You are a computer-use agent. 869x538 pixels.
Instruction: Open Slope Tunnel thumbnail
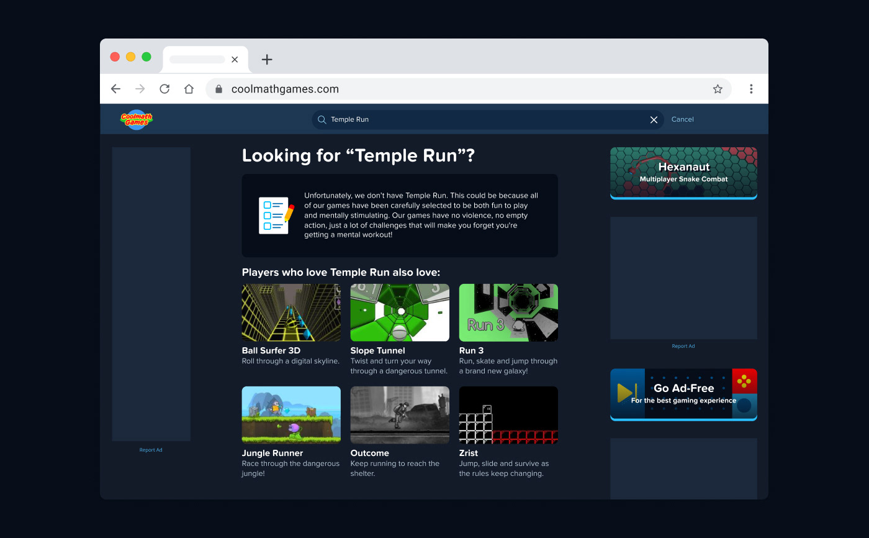[x=400, y=312]
